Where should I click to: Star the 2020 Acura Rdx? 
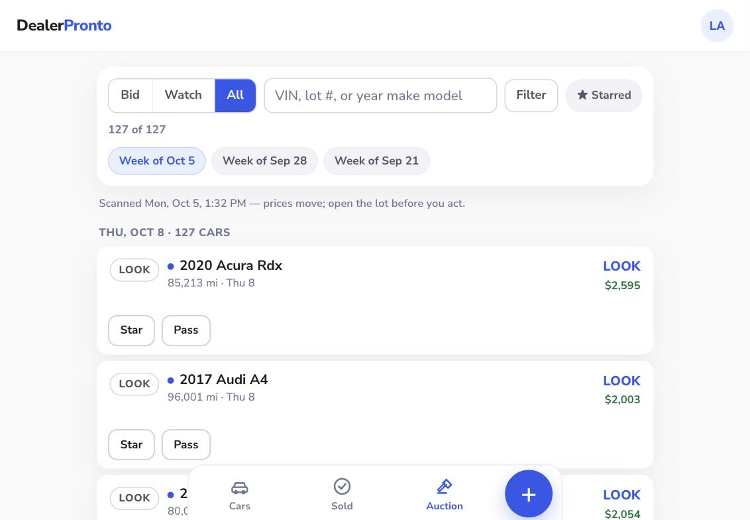click(132, 330)
